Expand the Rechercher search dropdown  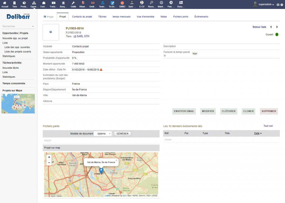coord(33,27)
